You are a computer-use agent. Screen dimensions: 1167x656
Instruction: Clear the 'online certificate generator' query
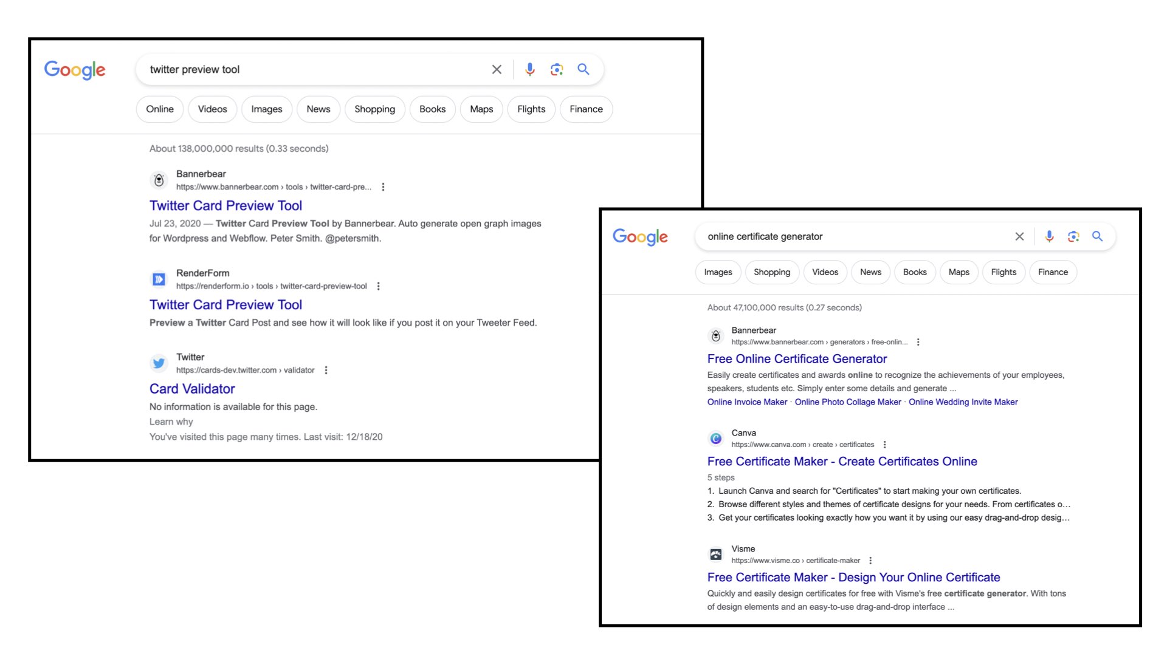click(1019, 236)
